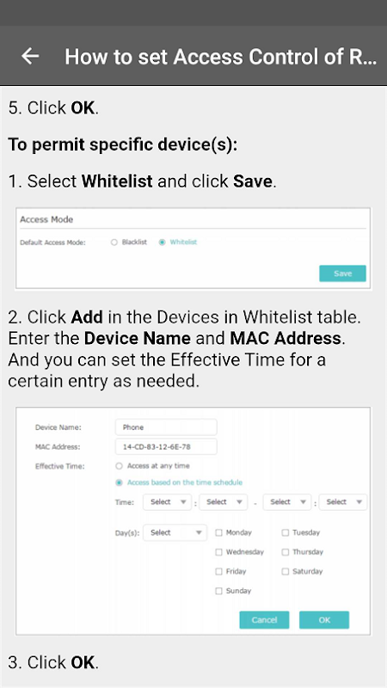The width and height of the screenshot is (387, 688).
Task: Choose Access based on the time schedule
Action: coord(119,482)
